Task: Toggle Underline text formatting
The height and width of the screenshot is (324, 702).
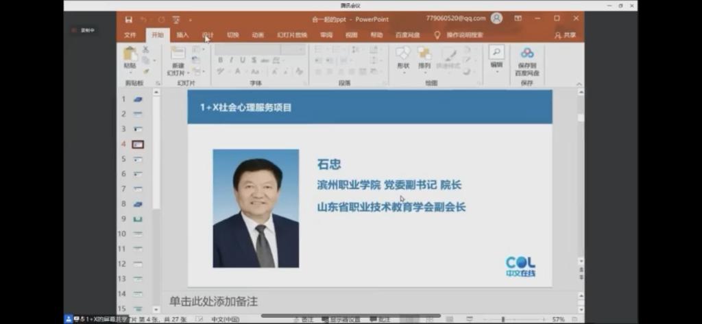Action: 243,60
